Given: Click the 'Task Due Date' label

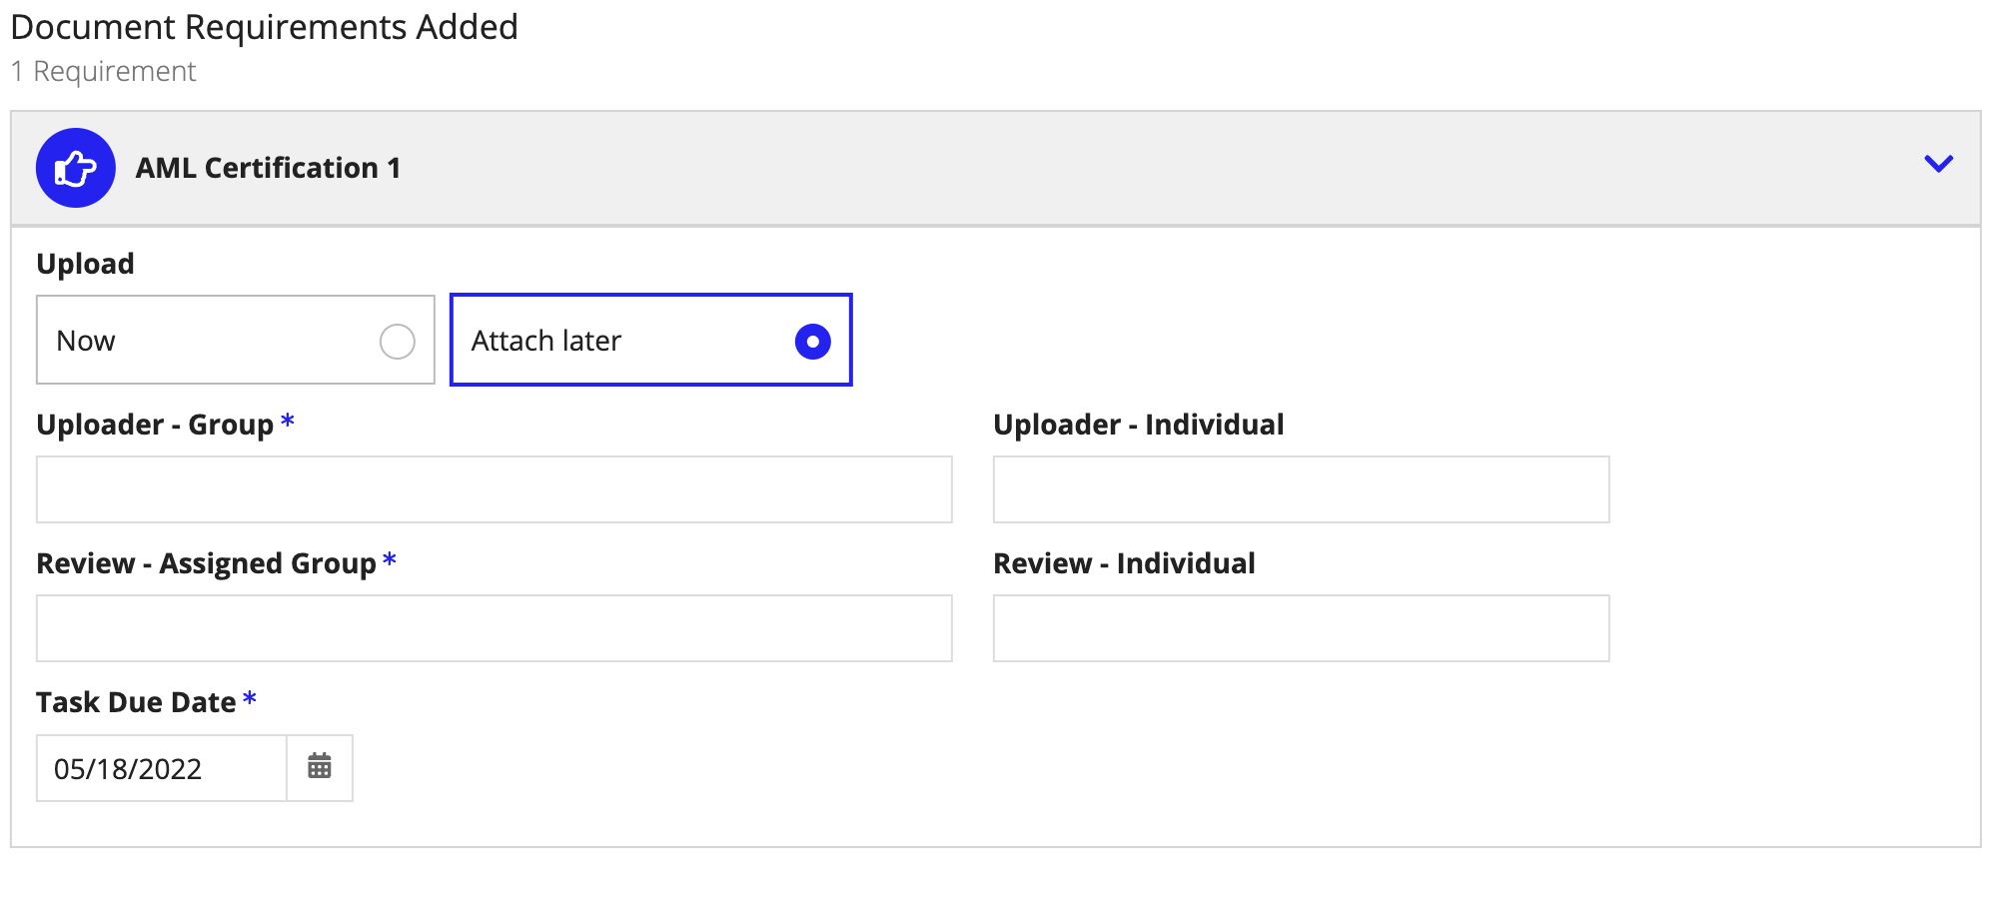Looking at the screenshot, I should [136, 702].
